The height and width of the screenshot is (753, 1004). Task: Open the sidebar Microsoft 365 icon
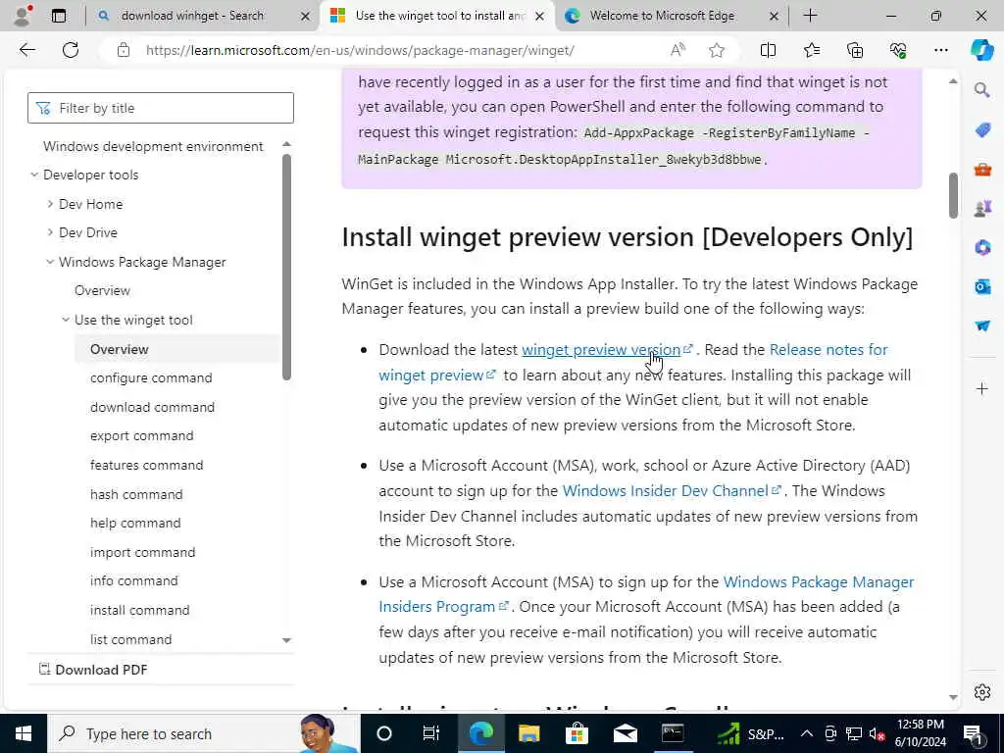pyautogui.click(x=982, y=247)
